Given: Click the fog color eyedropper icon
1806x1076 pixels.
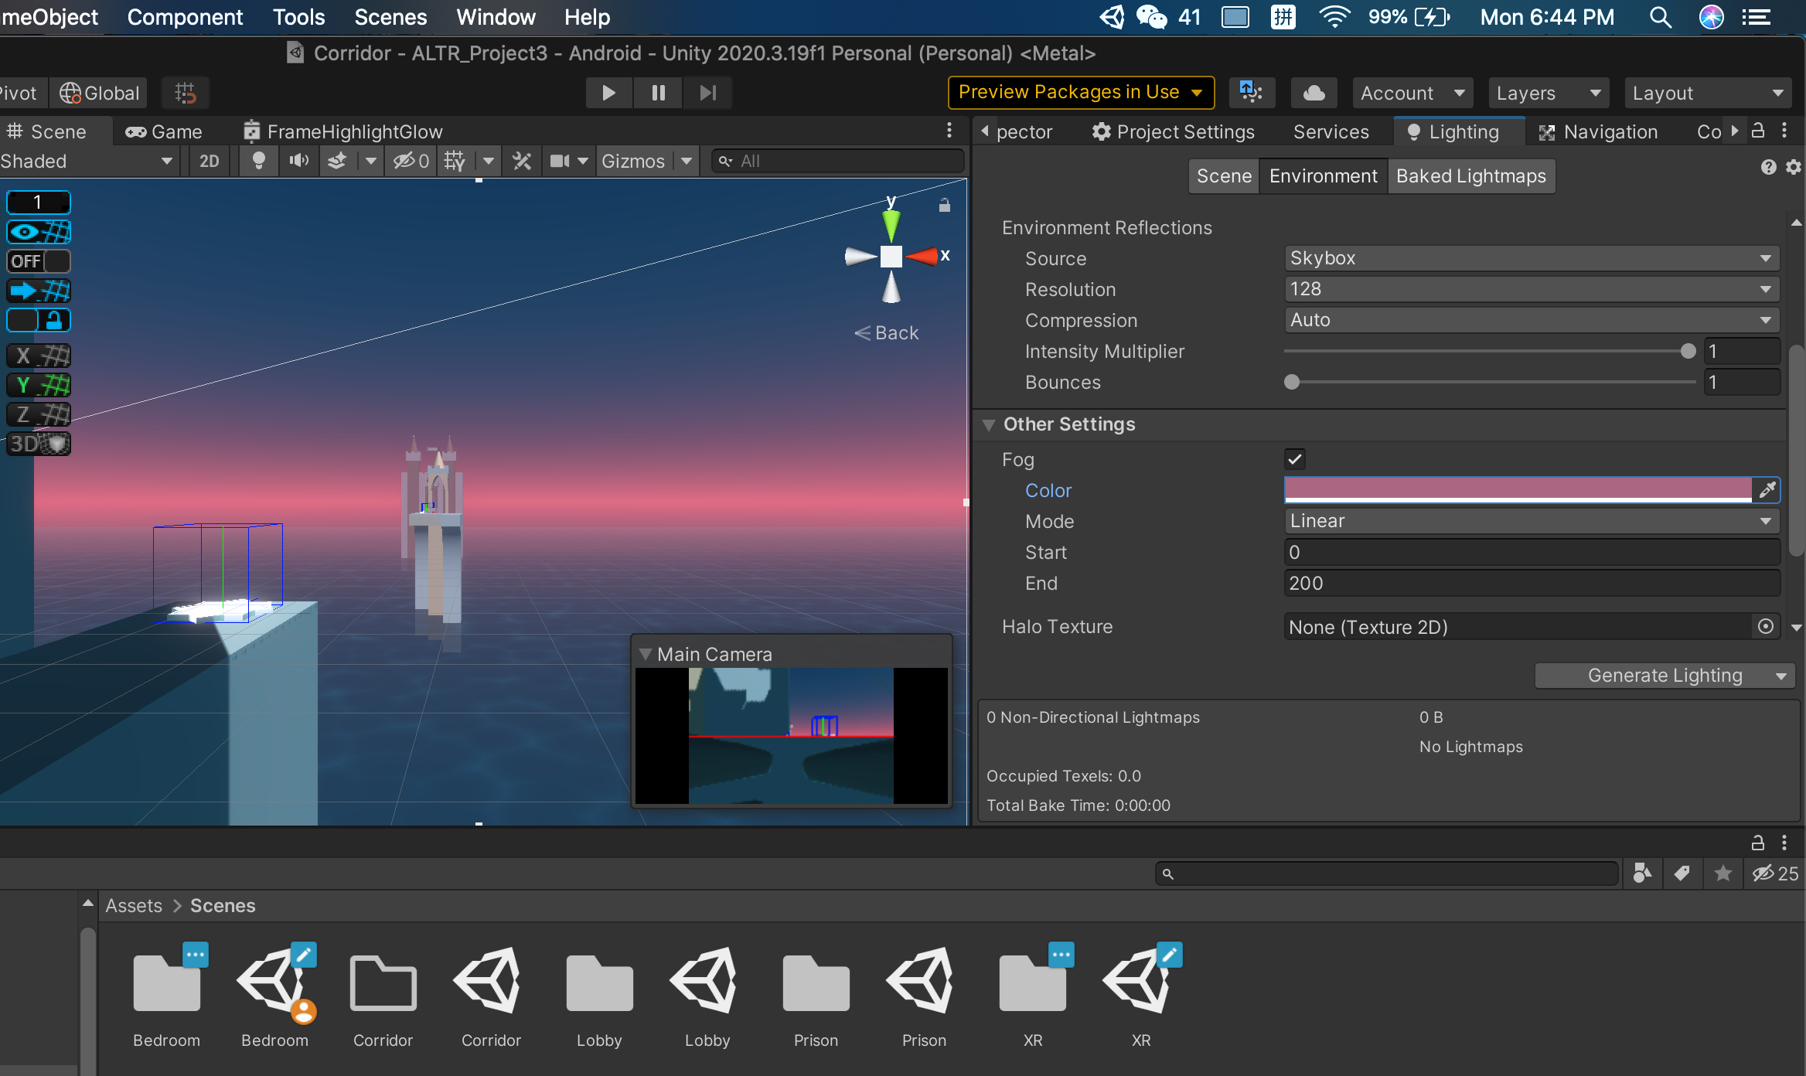Looking at the screenshot, I should click(1767, 490).
